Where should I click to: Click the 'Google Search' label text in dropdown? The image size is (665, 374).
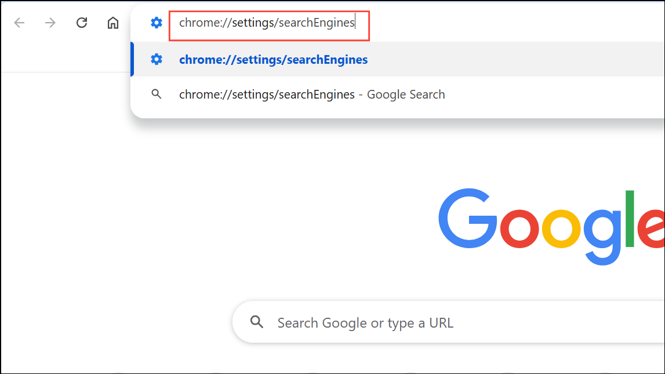point(406,94)
